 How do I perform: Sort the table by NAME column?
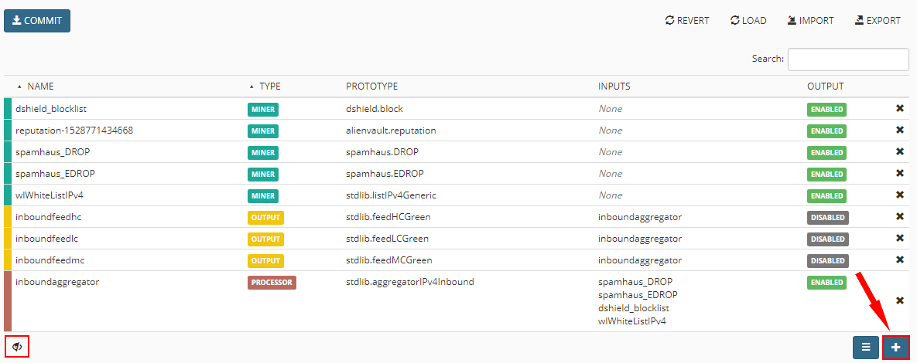click(x=40, y=87)
